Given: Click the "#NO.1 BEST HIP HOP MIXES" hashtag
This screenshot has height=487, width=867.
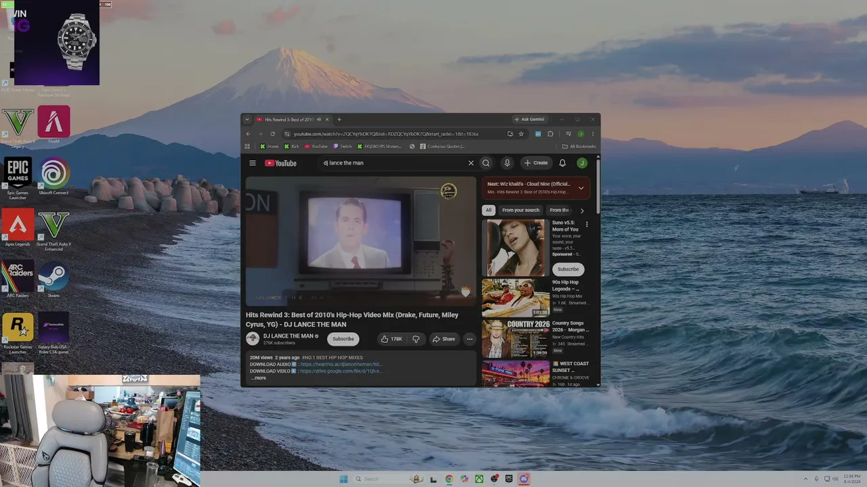Looking at the screenshot, I should (x=332, y=357).
